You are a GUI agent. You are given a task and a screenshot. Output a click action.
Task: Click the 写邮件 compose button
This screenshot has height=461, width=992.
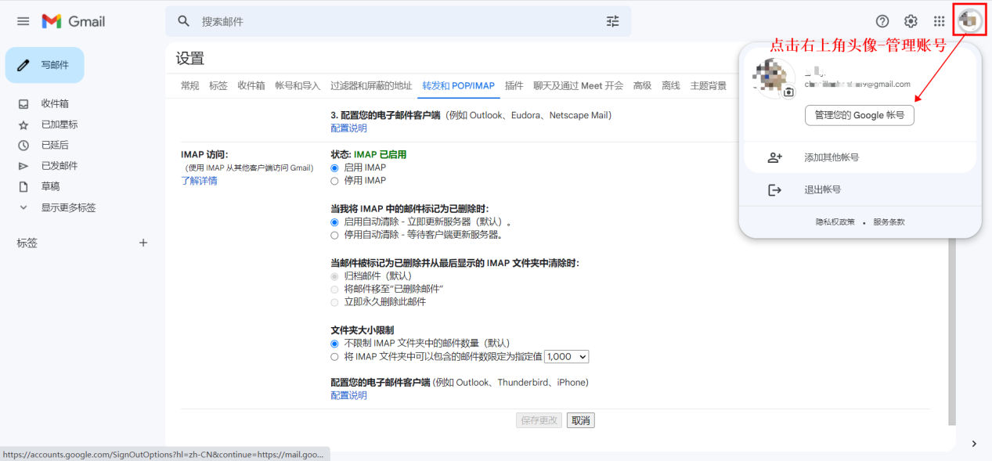(45, 65)
